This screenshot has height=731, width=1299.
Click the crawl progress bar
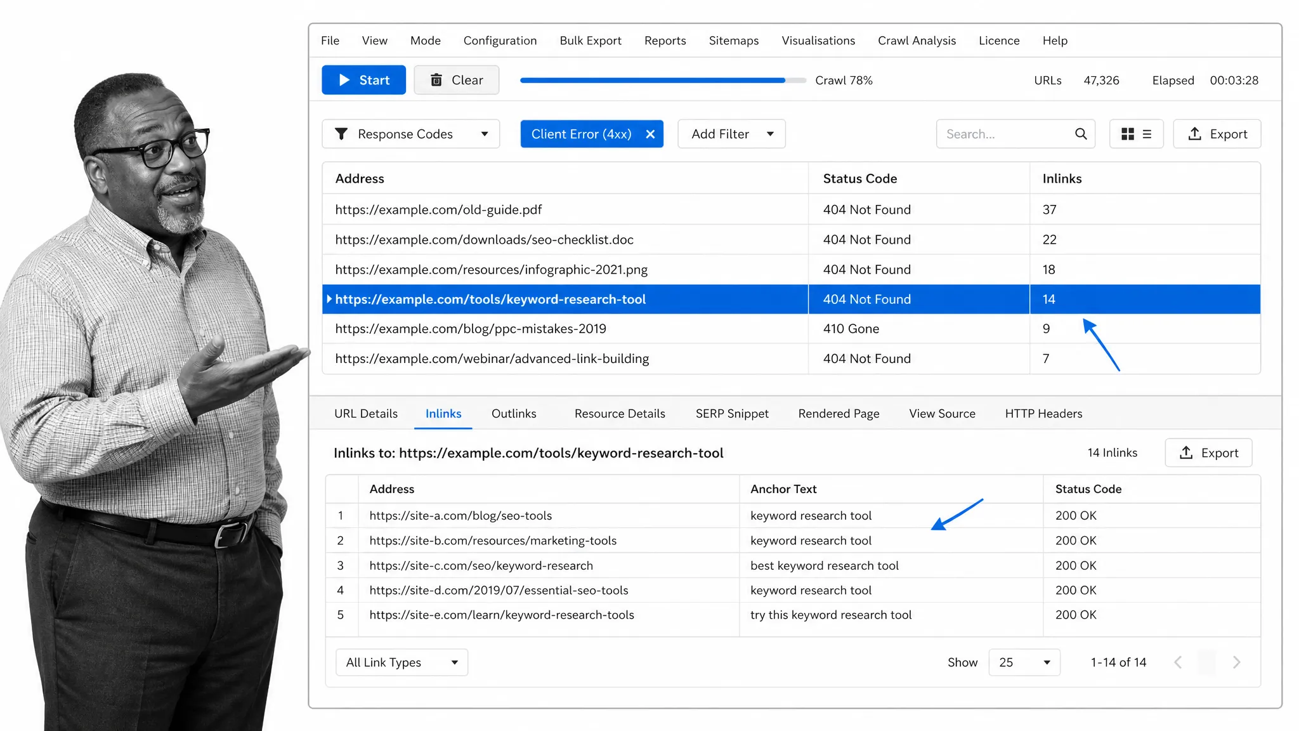663,81
